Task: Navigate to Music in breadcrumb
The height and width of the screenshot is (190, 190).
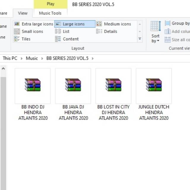Action: (x=32, y=58)
